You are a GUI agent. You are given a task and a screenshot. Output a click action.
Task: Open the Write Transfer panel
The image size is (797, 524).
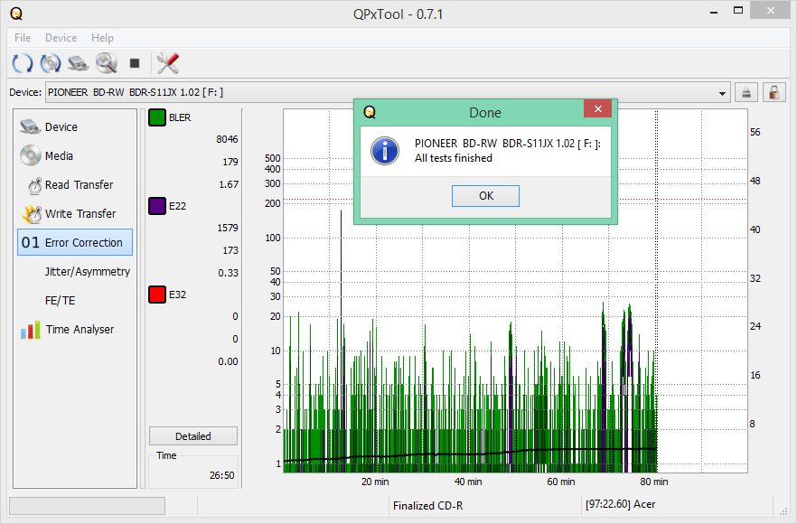[75, 214]
